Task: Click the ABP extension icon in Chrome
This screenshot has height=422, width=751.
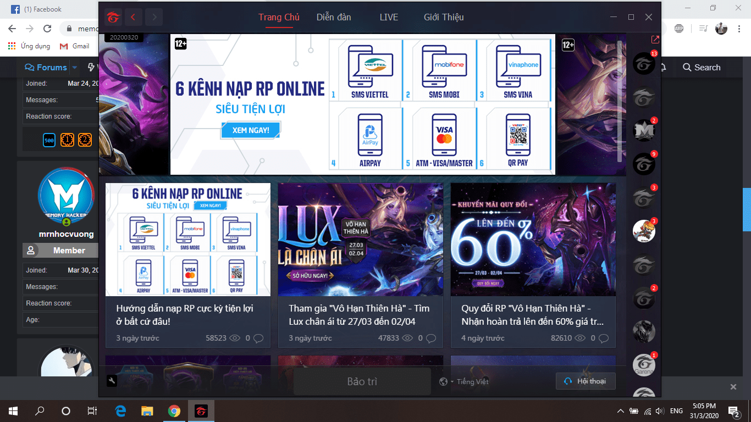Action: [679, 29]
